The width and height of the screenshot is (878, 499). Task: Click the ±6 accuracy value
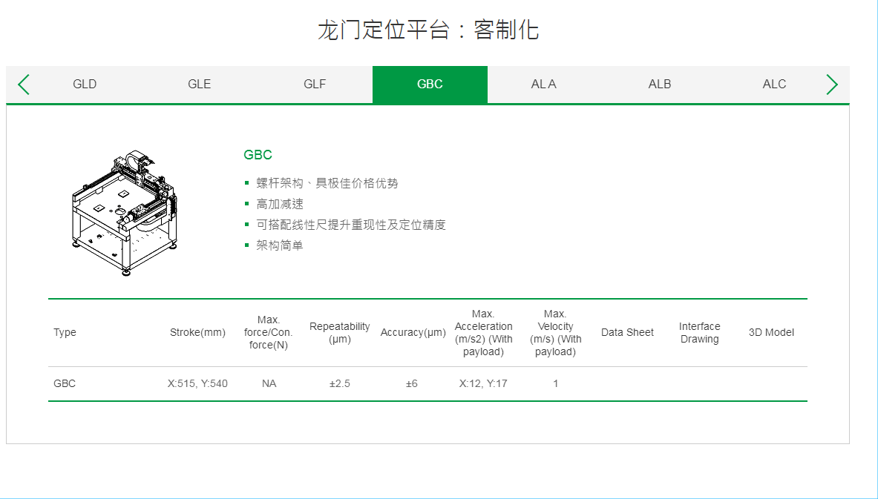412,384
